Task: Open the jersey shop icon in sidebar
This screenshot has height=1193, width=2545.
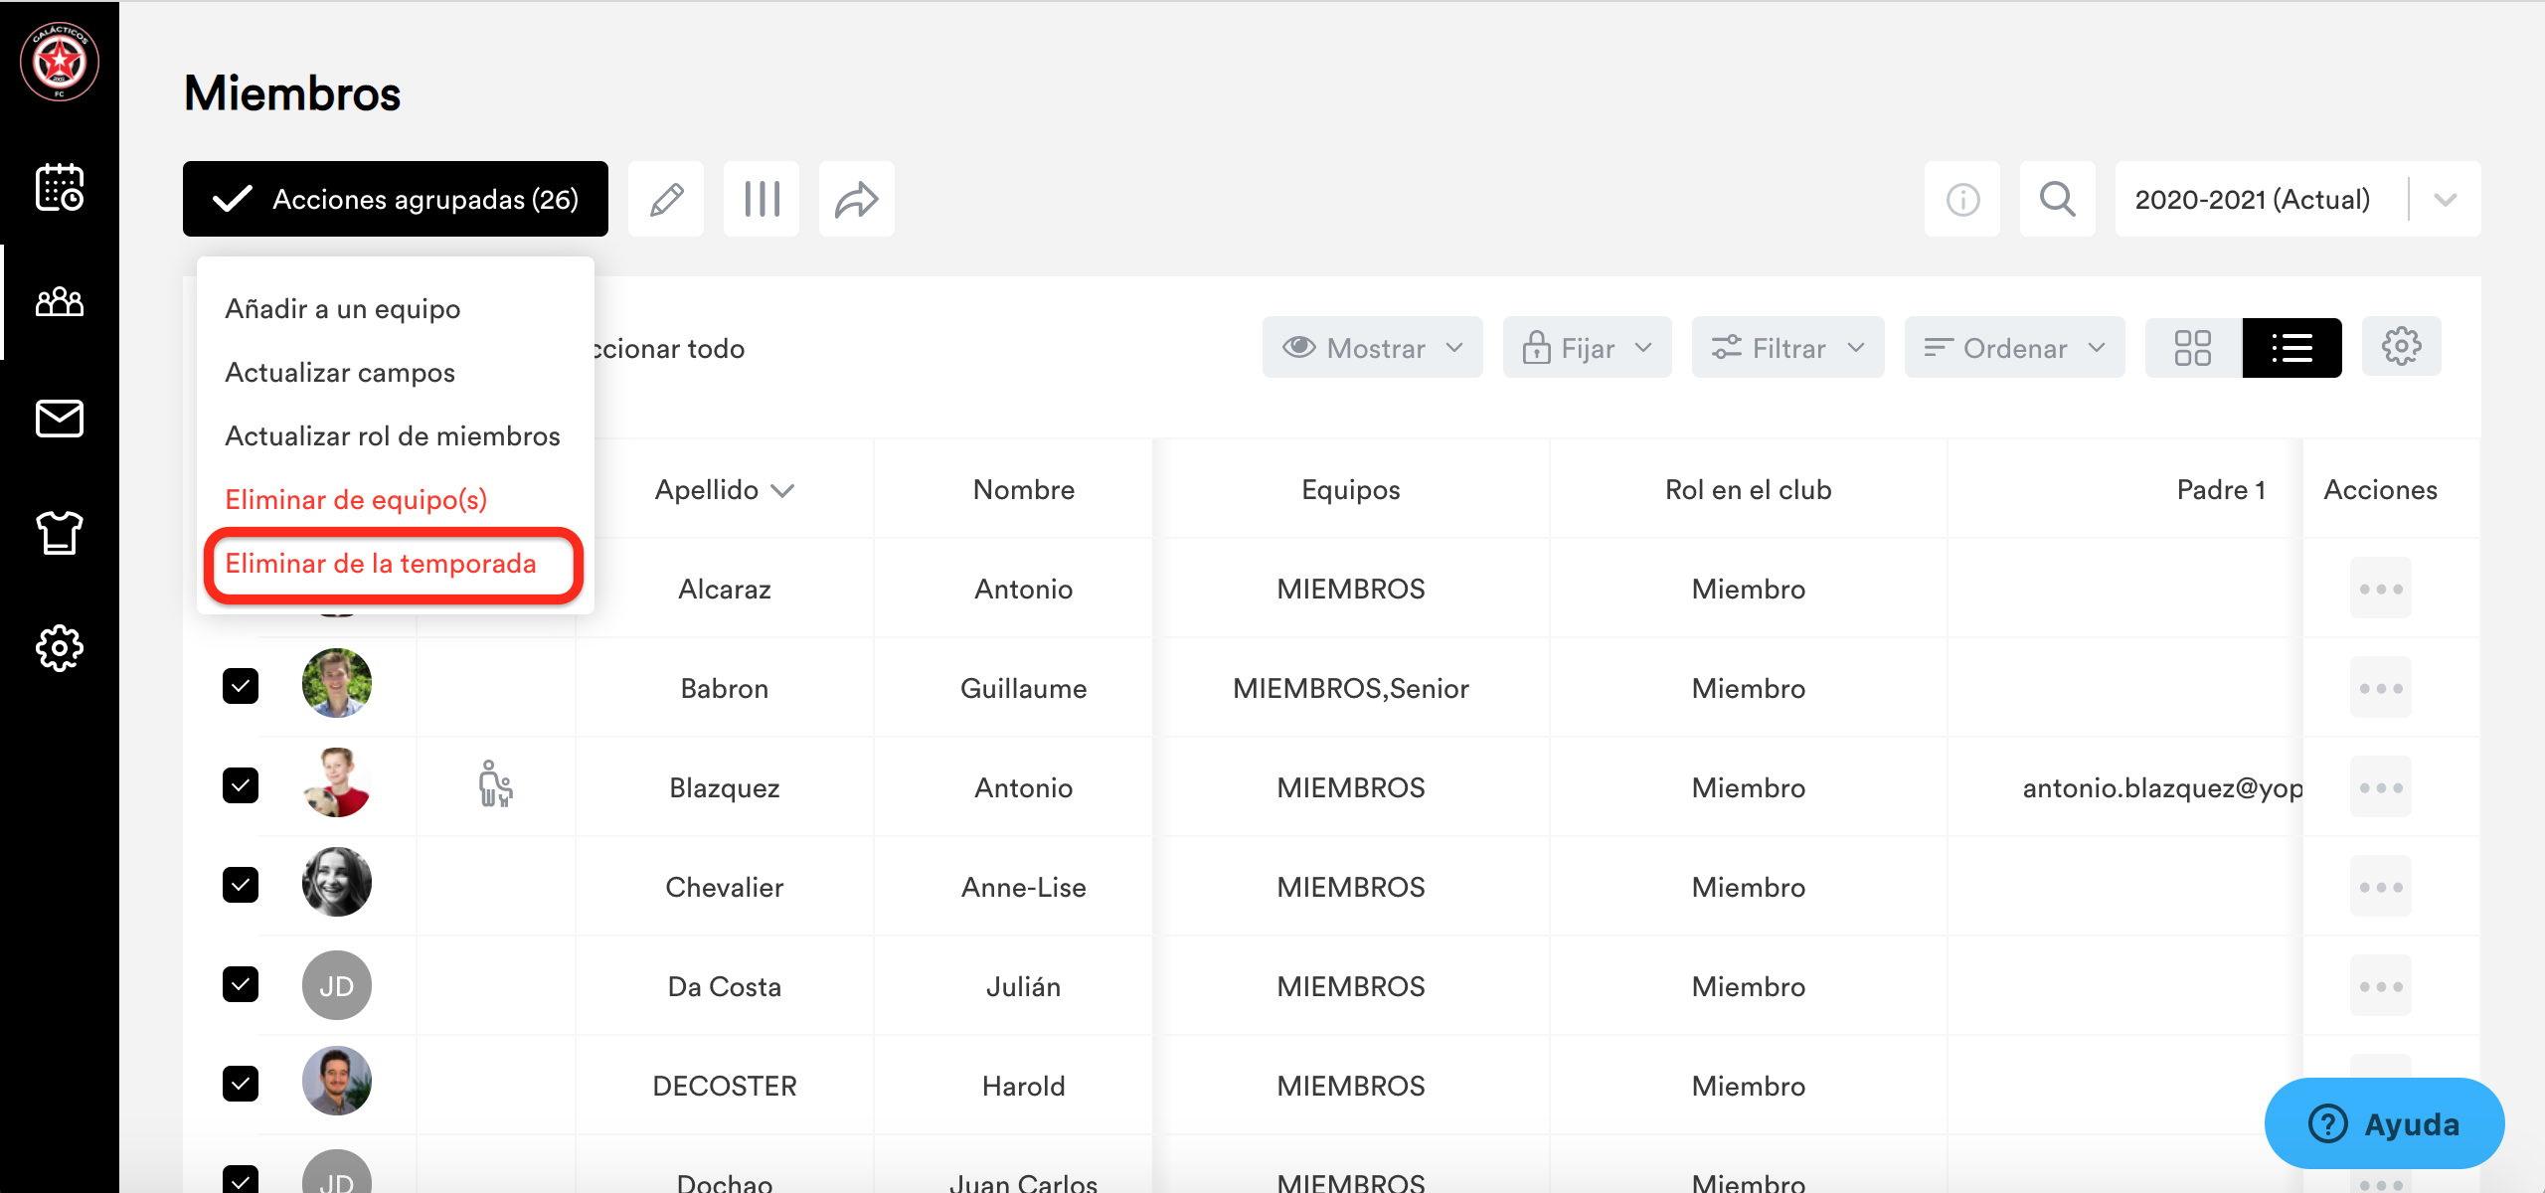Action: [x=60, y=532]
